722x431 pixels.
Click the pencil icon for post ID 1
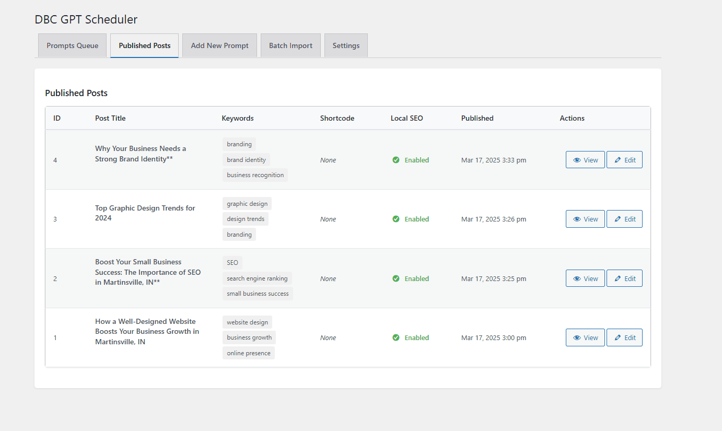coord(618,337)
